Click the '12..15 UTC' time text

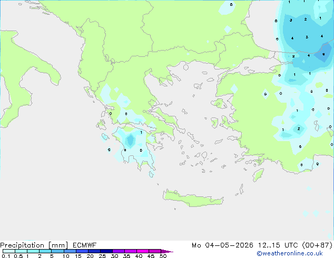point(278,245)
